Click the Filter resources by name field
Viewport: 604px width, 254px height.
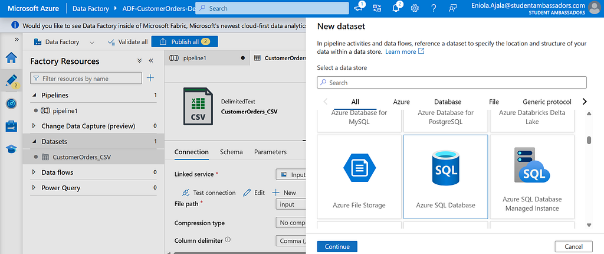pyautogui.click(x=86, y=79)
